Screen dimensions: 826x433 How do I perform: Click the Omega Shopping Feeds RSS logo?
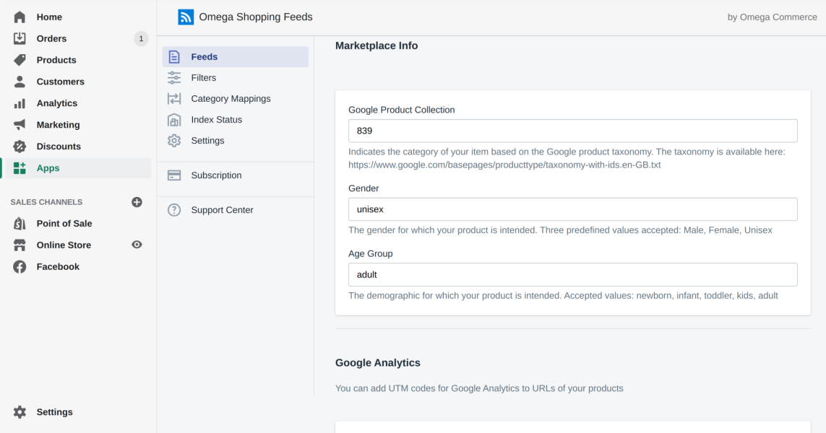pos(186,17)
